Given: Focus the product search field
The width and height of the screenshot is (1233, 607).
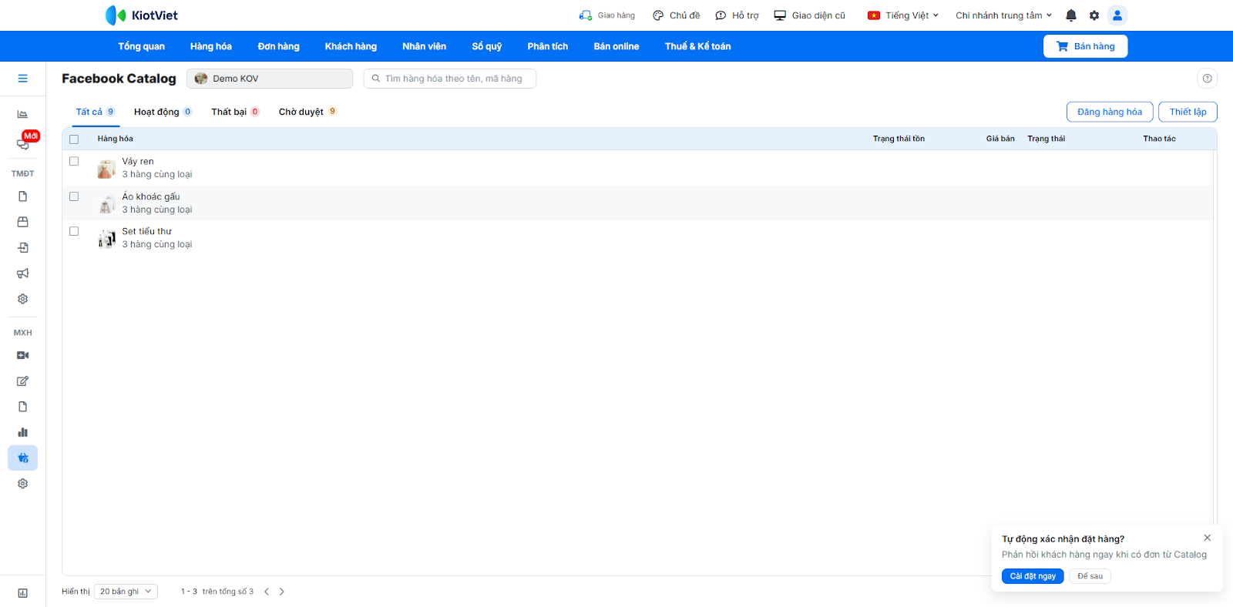Looking at the screenshot, I should click(x=450, y=79).
